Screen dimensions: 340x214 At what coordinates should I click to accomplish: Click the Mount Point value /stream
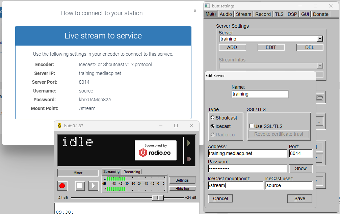coord(87,108)
